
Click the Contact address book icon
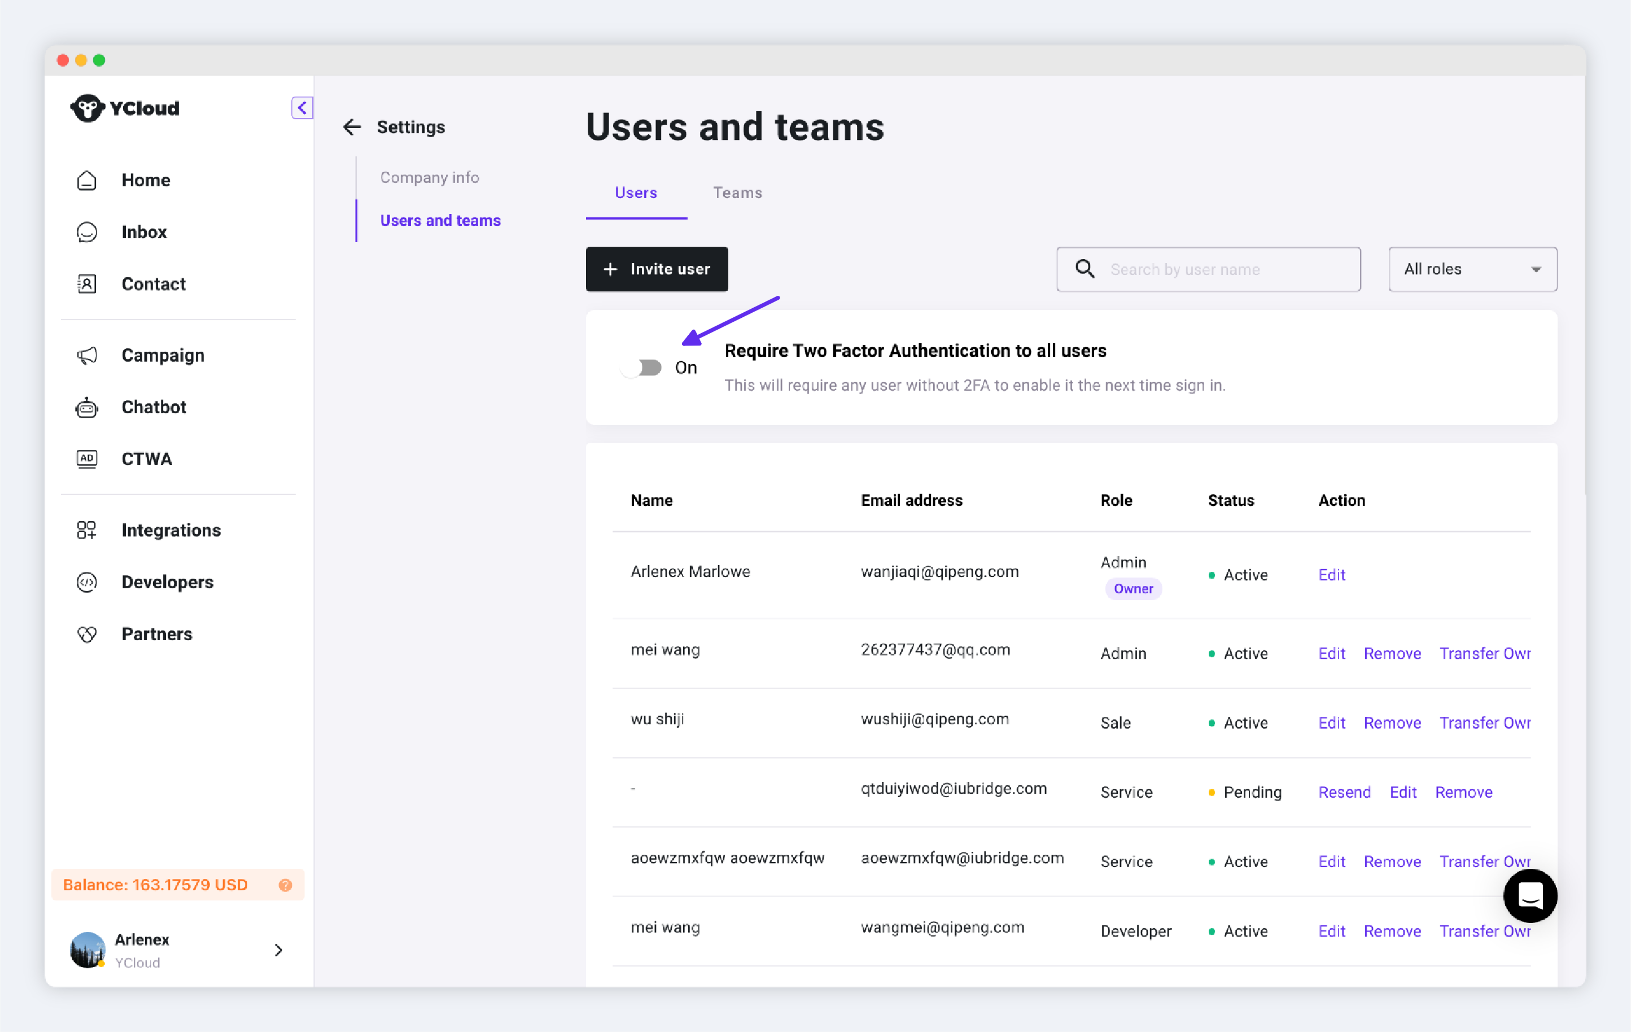click(87, 284)
